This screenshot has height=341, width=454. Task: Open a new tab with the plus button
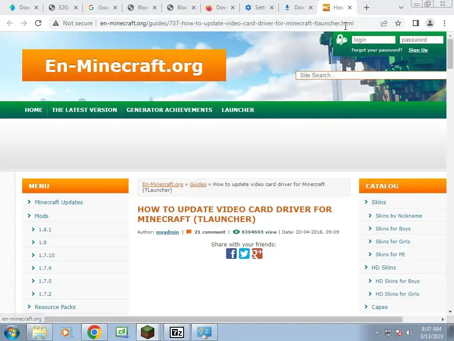(367, 8)
